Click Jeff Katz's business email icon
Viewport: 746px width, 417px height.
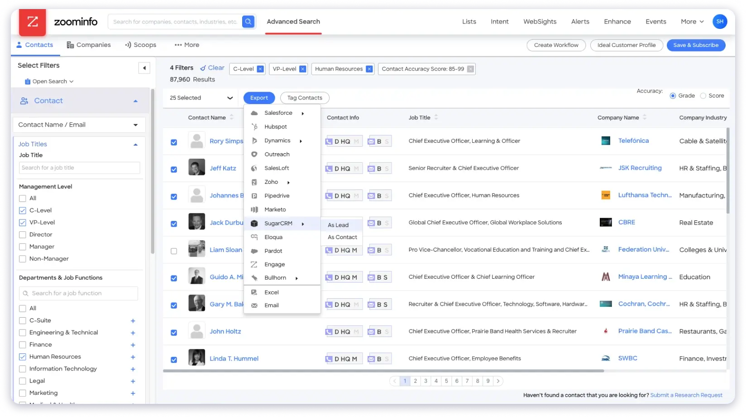click(371, 169)
